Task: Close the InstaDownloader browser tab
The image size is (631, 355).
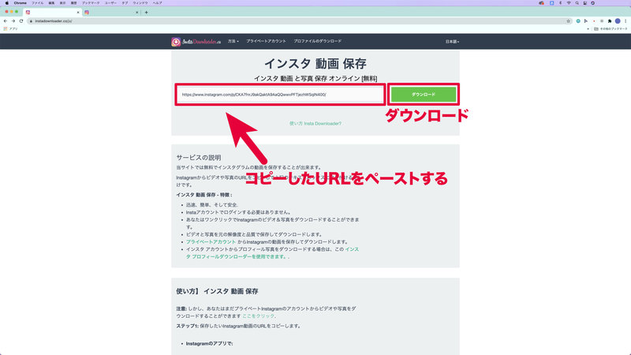Action: [x=78, y=13]
